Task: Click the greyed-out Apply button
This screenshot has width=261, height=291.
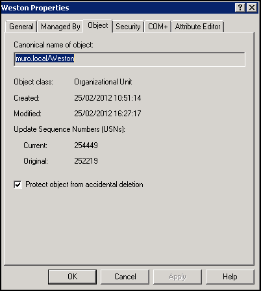Action: 177,277
